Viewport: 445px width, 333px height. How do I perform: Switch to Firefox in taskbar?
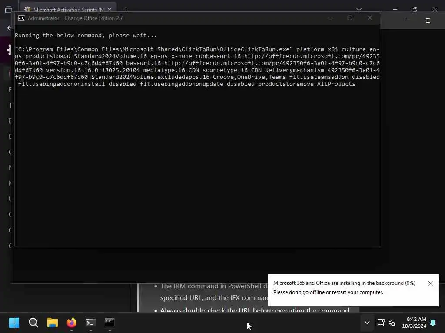coord(72,323)
